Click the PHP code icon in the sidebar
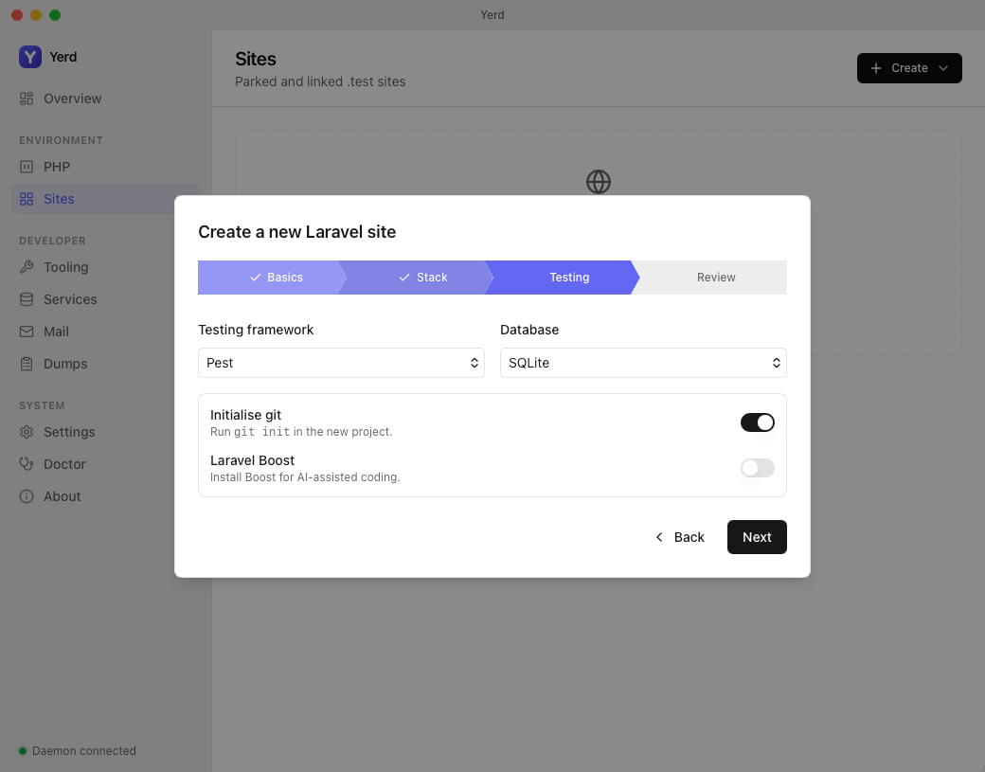985x772 pixels. 27,167
